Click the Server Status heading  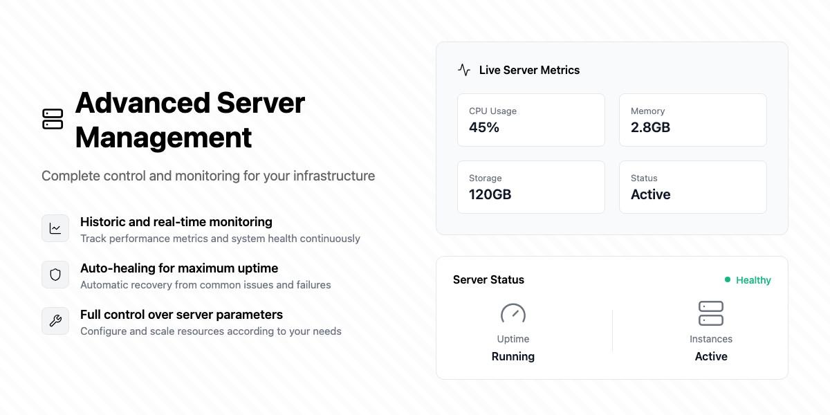(x=488, y=279)
